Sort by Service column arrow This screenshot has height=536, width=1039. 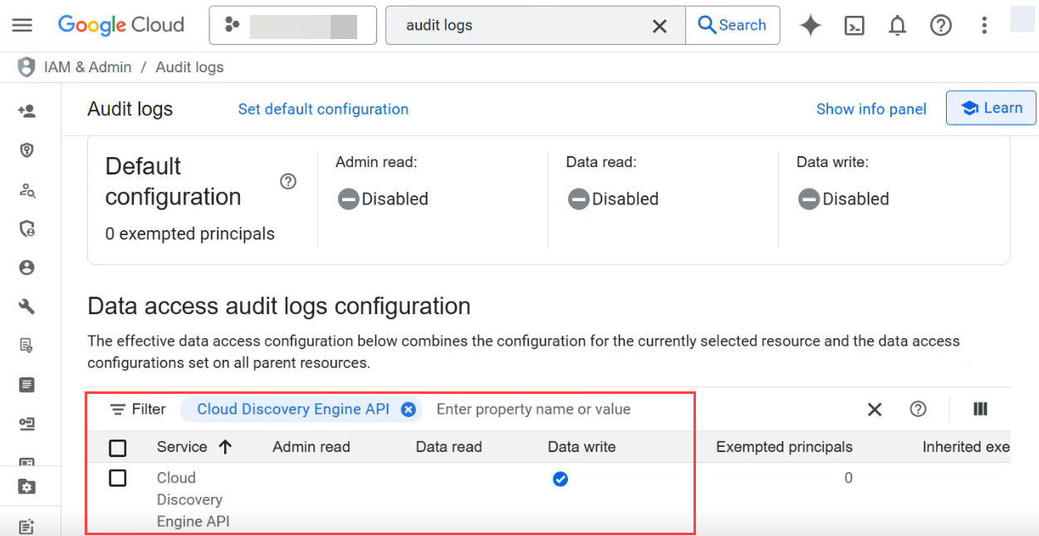click(225, 447)
